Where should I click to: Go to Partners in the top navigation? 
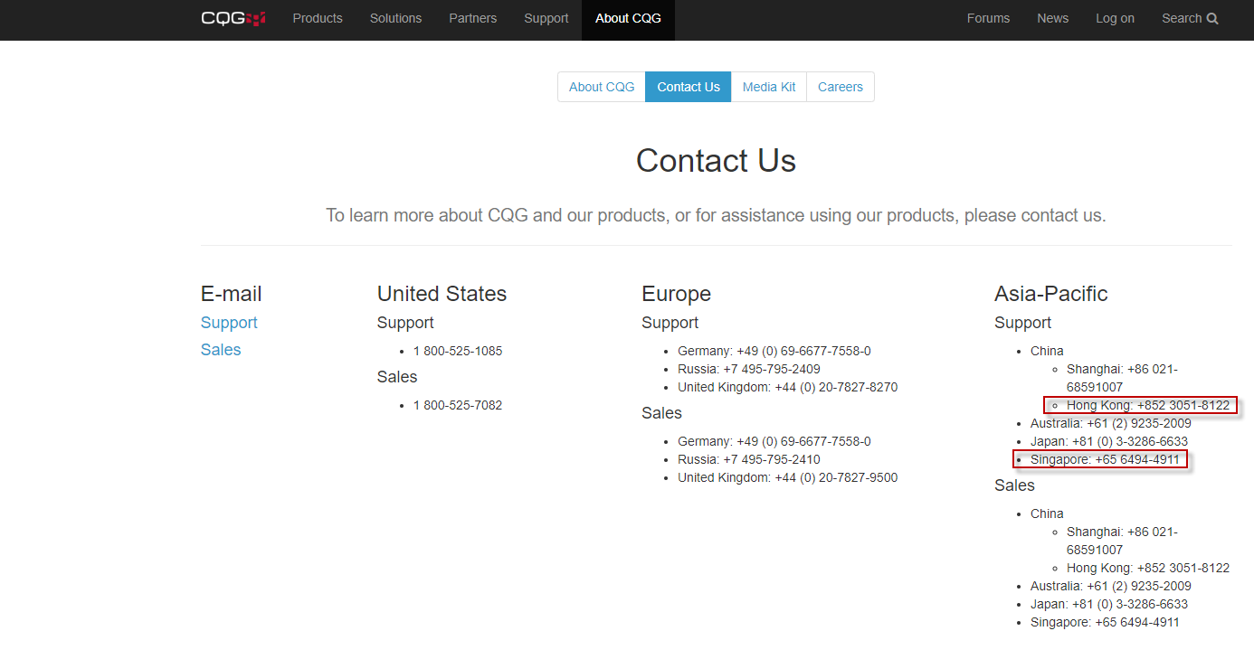[x=473, y=18]
